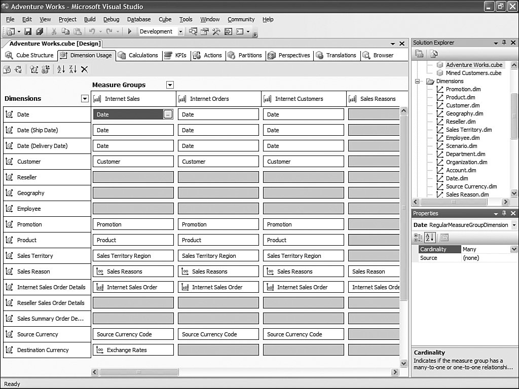Open the Browser tab
The height and width of the screenshot is (389, 519).
point(378,55)
